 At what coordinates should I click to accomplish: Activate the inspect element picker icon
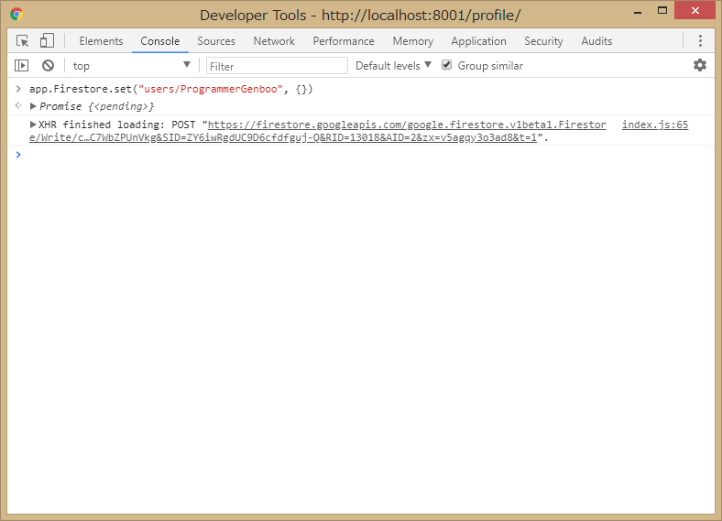click(x=23, y=41)
